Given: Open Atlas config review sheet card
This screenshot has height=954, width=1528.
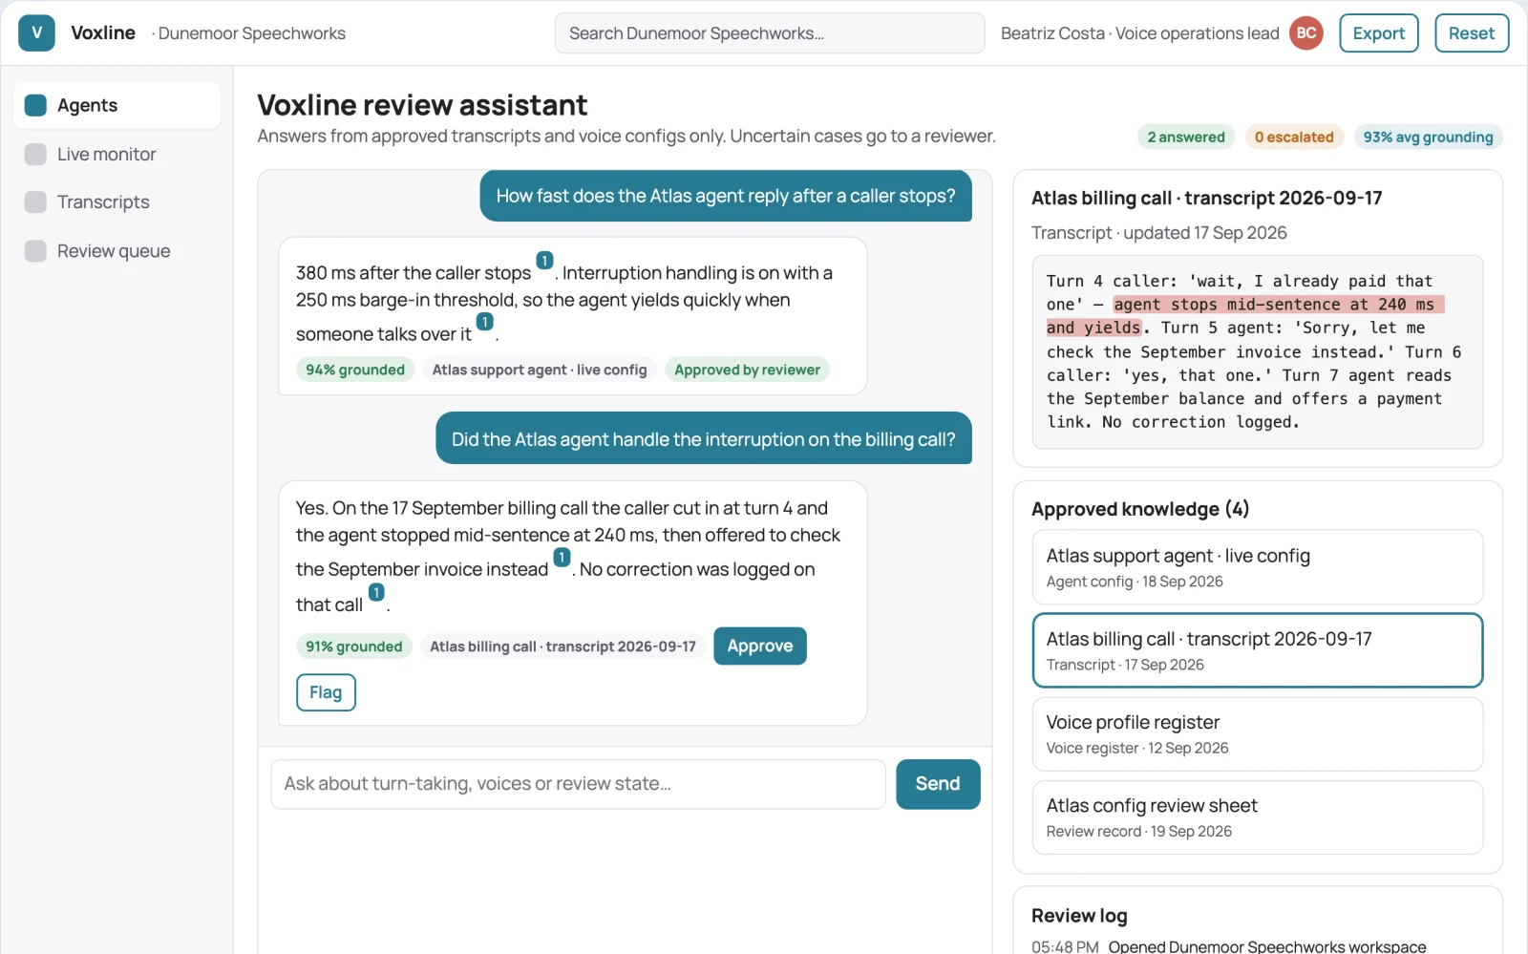Looking at the screenshot, I should pyautogui.click(x=1257, y=817).
